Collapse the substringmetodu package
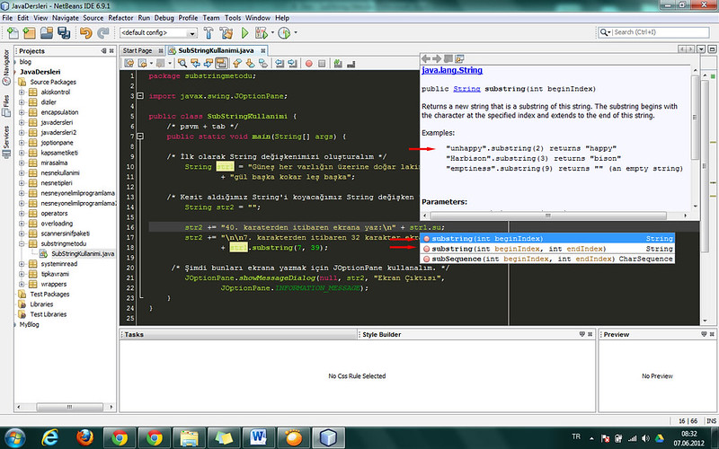Viewport: 719px width, 449px height. click(22, 243)
